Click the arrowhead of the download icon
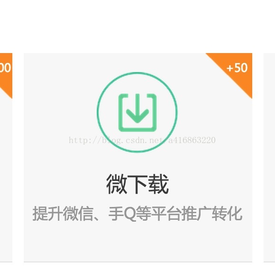 click(x=137, y=116)
